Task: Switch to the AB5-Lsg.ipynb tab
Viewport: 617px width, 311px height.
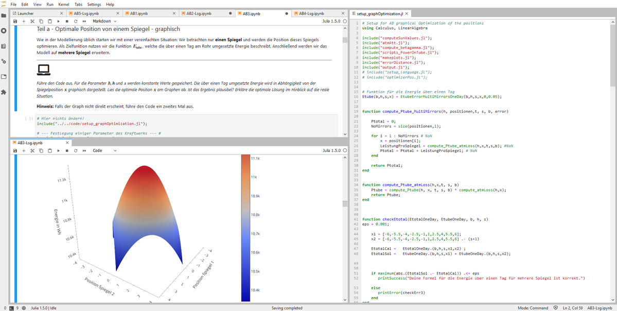Action: click(x=86, y=13)
